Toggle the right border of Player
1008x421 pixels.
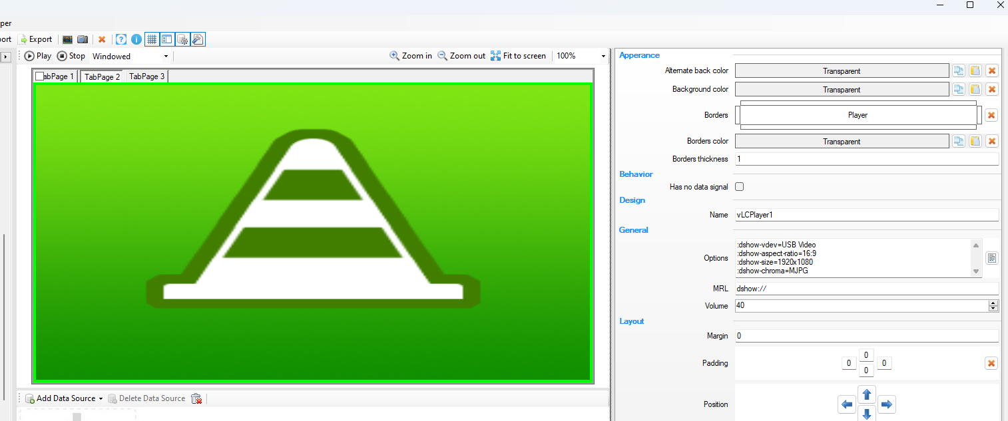click(x=979, y=115)
